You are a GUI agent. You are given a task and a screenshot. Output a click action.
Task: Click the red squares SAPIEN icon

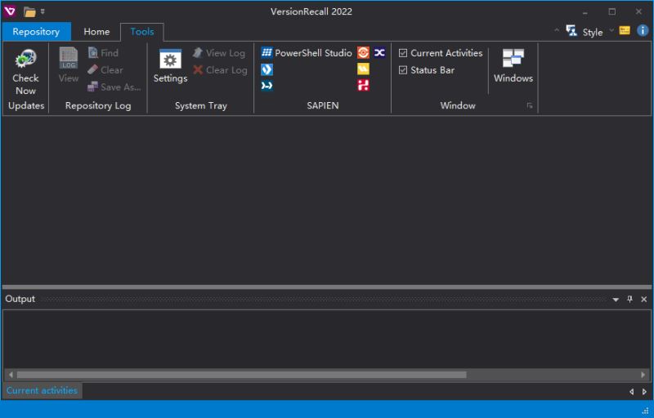pyautogui.click(x=363, y=86)
